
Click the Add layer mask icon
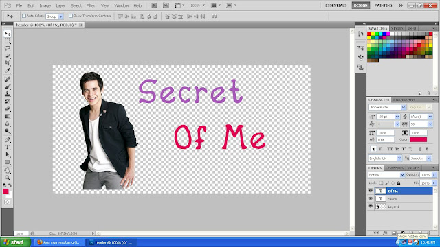click(394, 233)
